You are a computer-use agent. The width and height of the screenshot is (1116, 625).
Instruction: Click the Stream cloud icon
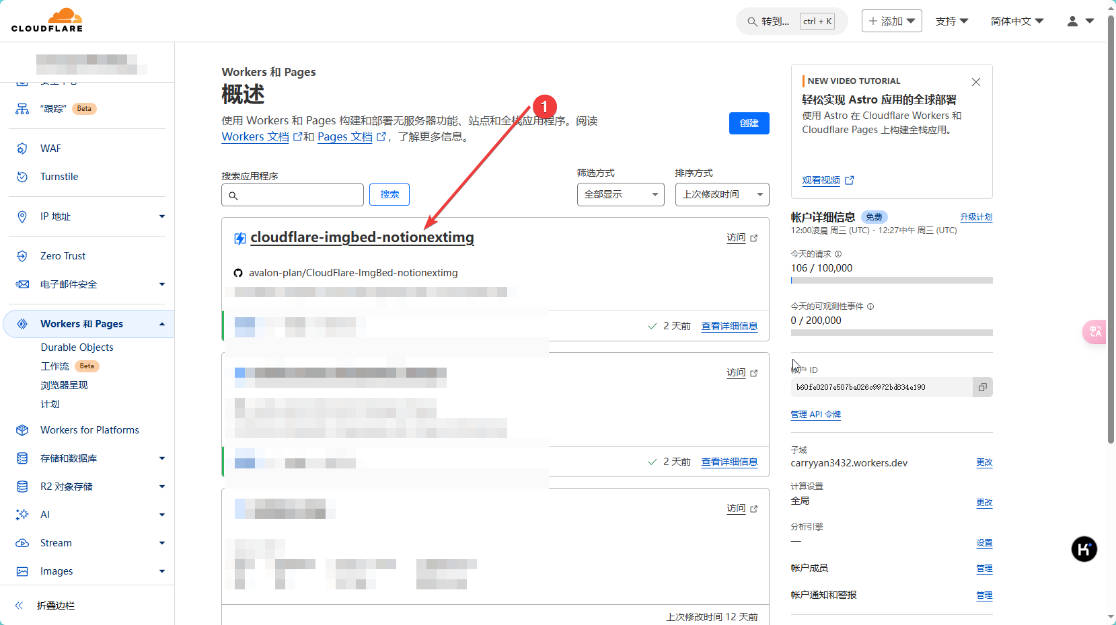22,543
